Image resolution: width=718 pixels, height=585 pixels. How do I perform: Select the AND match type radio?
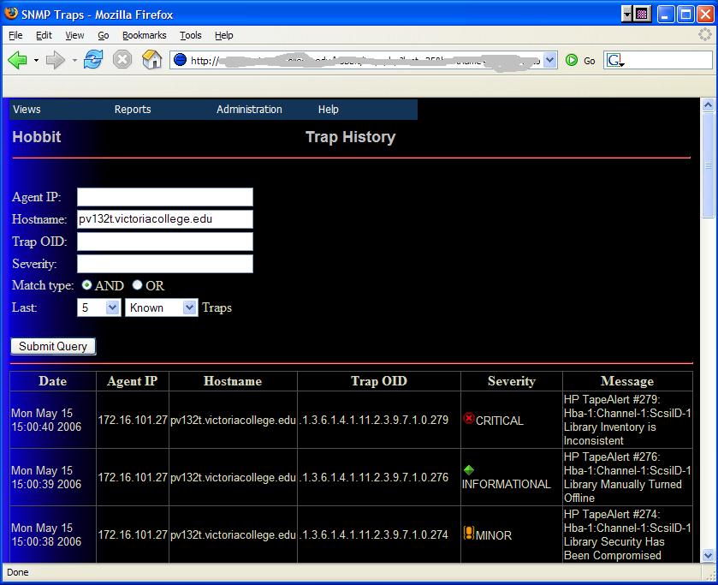tap(87, 285)
